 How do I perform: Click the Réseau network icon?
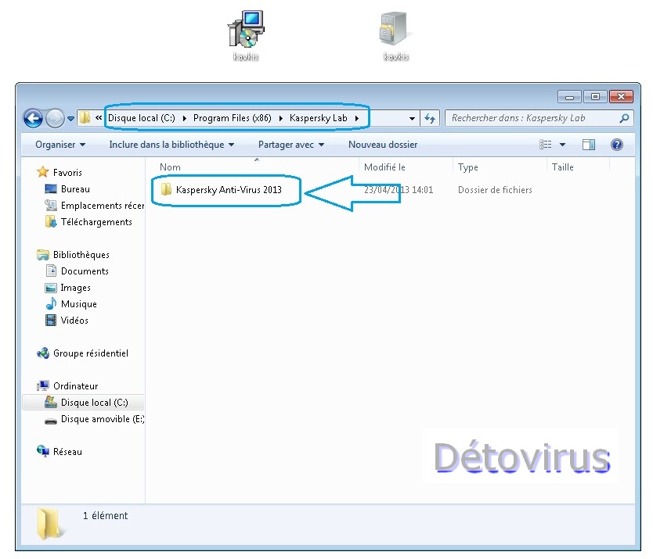43,451
